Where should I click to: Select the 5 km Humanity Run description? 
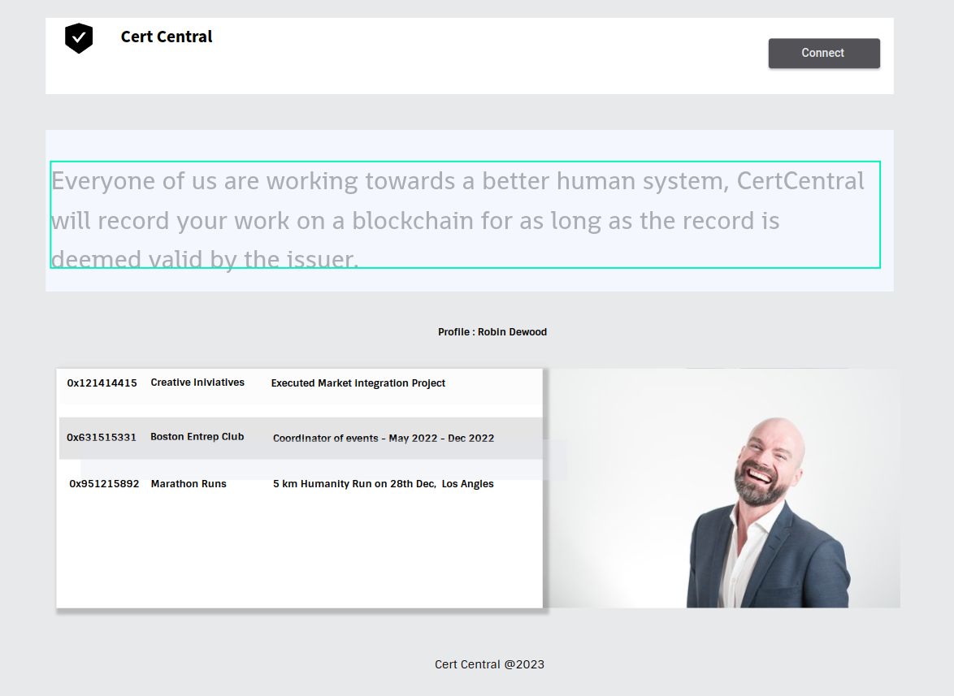tap(384, 483)
